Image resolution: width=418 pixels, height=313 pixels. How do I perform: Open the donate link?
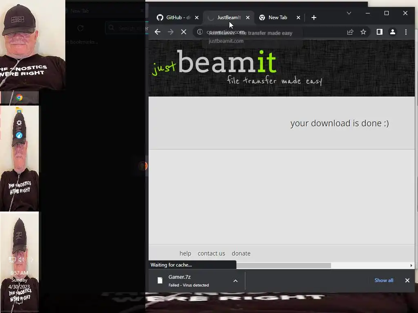241,253
